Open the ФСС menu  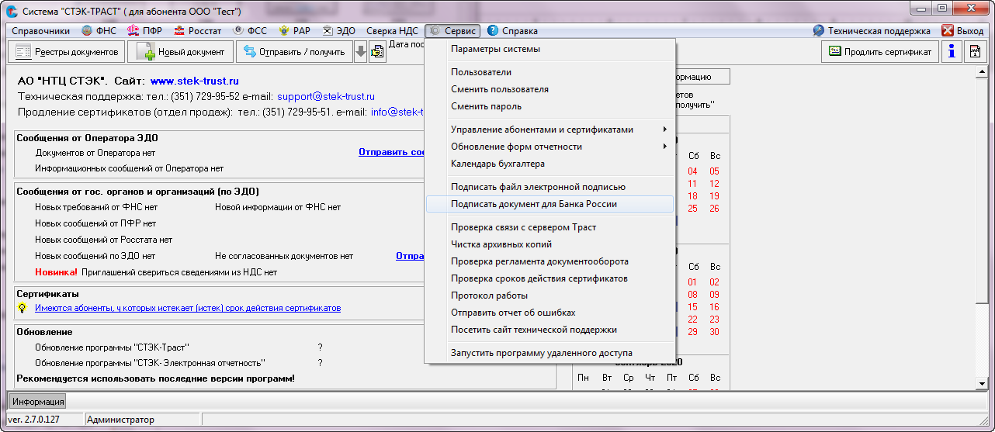tap(249, 31)
